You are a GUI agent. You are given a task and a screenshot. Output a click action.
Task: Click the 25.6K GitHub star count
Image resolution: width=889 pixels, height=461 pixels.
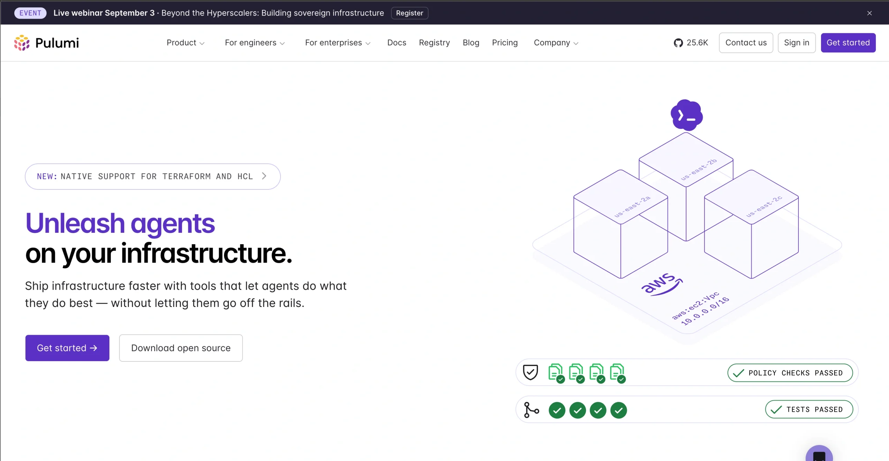(697, 43)
